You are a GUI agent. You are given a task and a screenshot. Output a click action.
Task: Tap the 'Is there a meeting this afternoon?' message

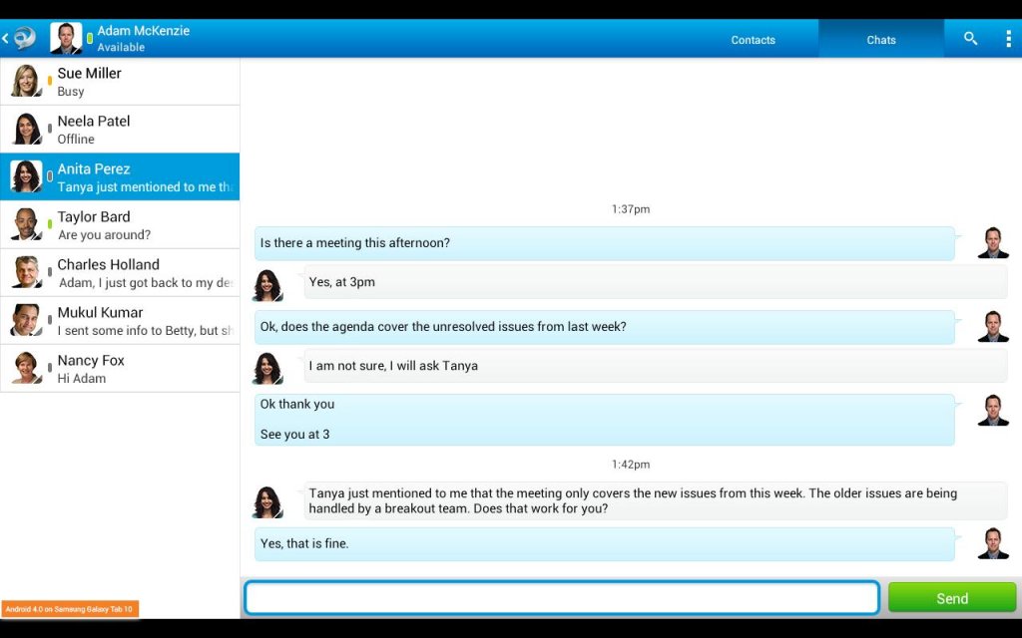click(605, 243)
